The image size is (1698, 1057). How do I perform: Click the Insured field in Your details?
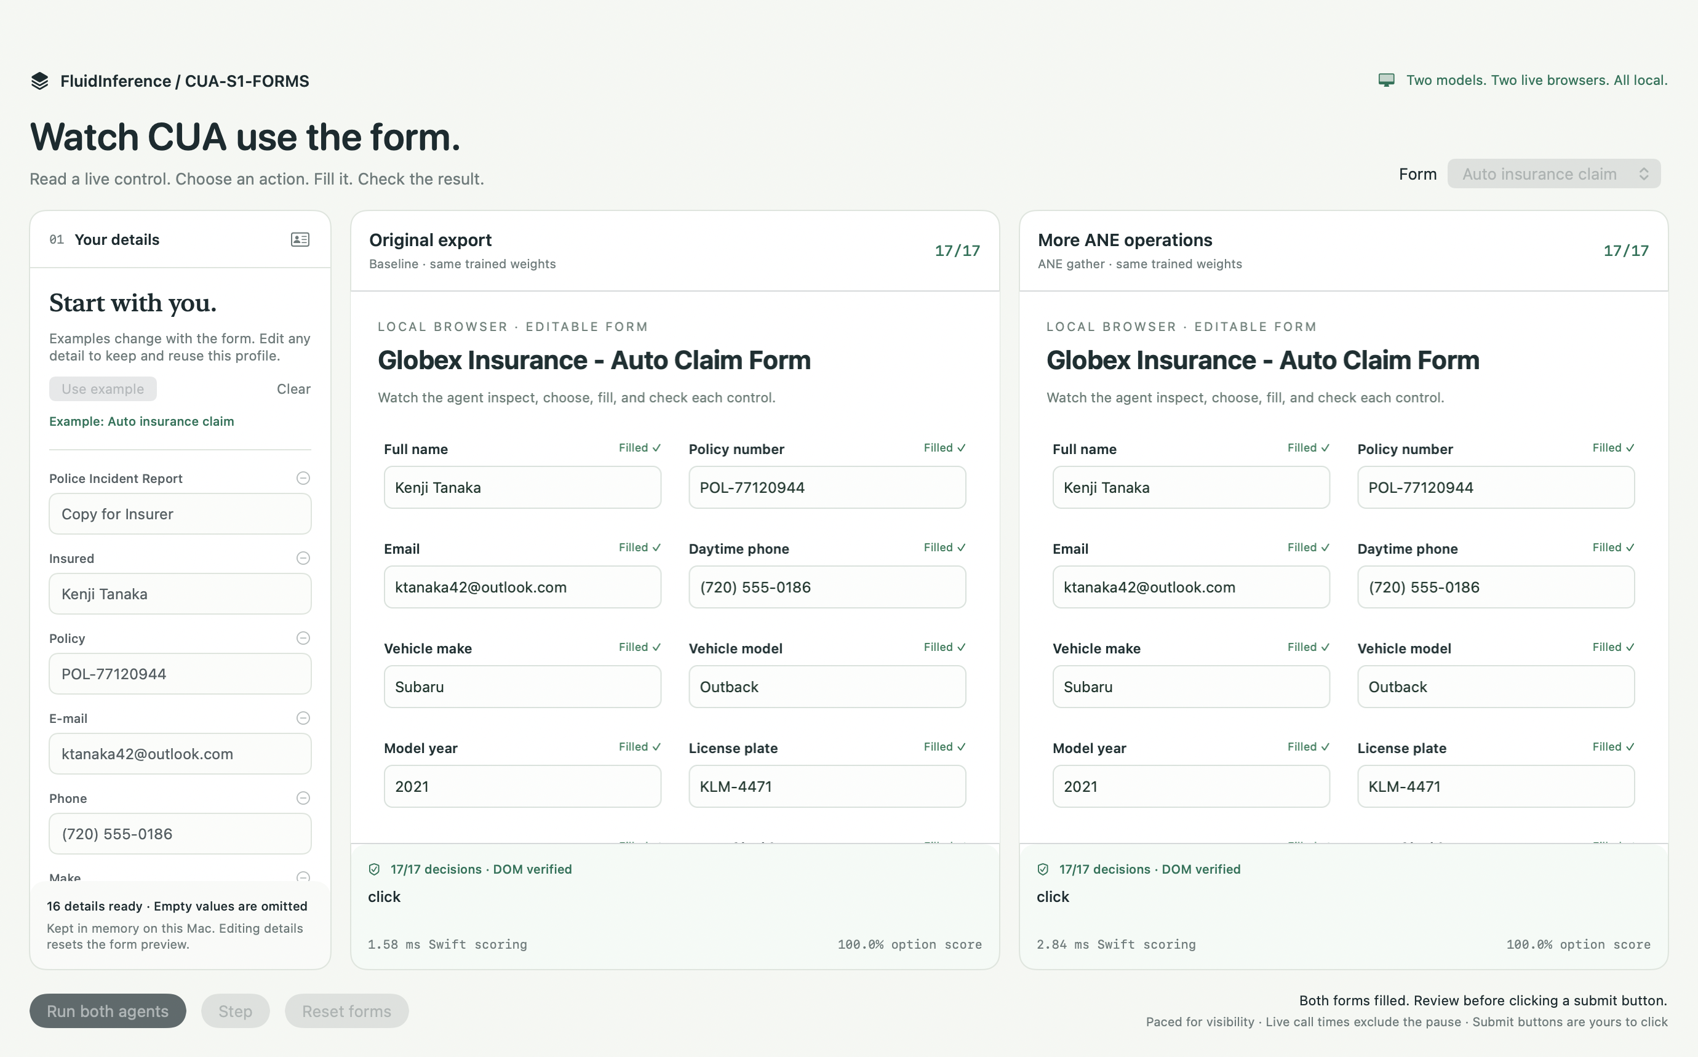(x=180, y=594)
